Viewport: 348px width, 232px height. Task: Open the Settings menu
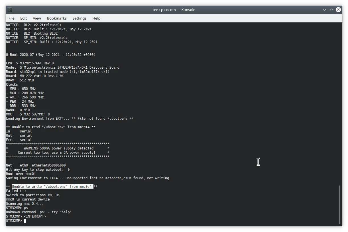[80, 18]
